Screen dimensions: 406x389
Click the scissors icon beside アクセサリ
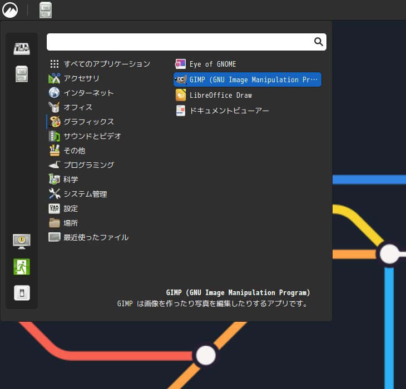(x=55, y=78)
